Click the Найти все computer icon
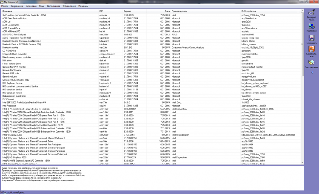This screenshot has height=194, width=319. pos(311,26)
